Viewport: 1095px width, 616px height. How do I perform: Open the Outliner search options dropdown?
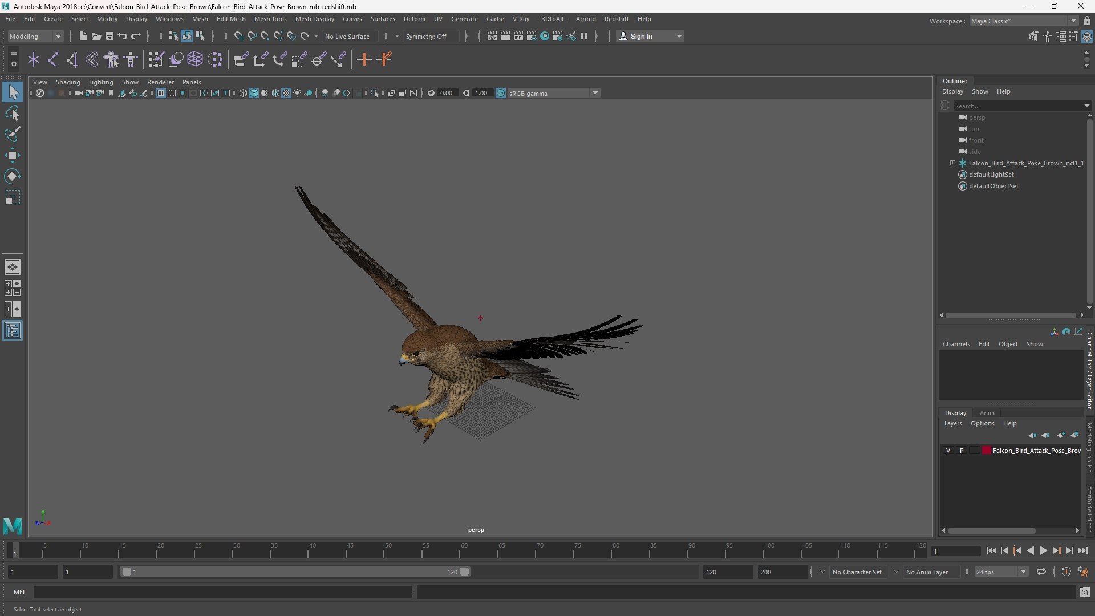[1086, 106]
